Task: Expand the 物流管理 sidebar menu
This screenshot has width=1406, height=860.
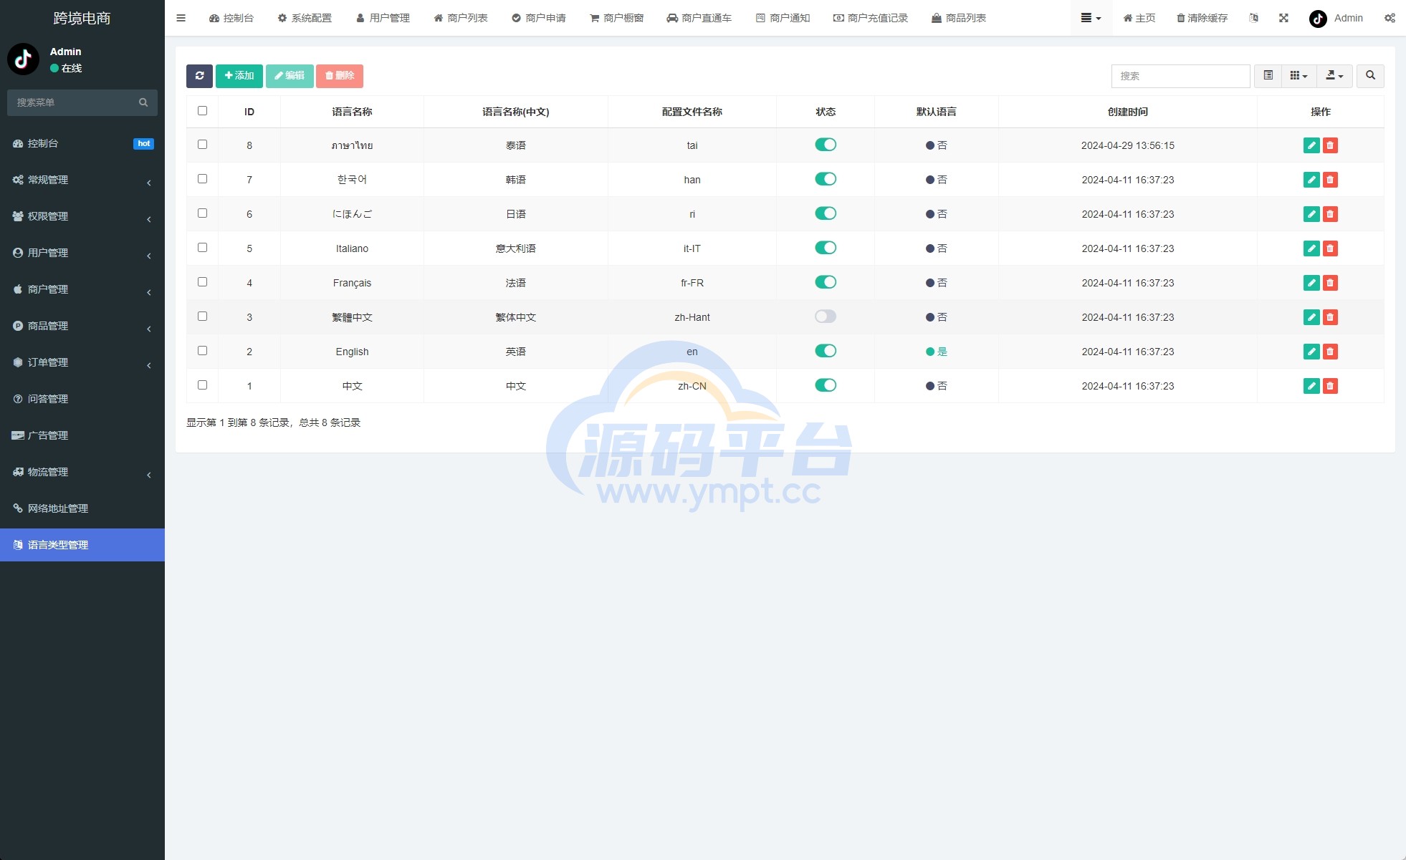Action: pos(82,473)
